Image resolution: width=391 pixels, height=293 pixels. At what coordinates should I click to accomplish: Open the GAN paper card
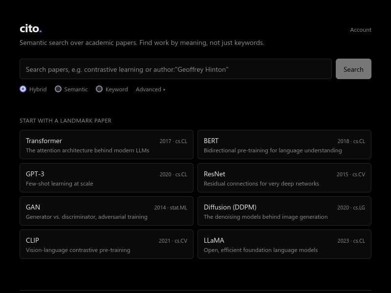[x=107, y=211]
